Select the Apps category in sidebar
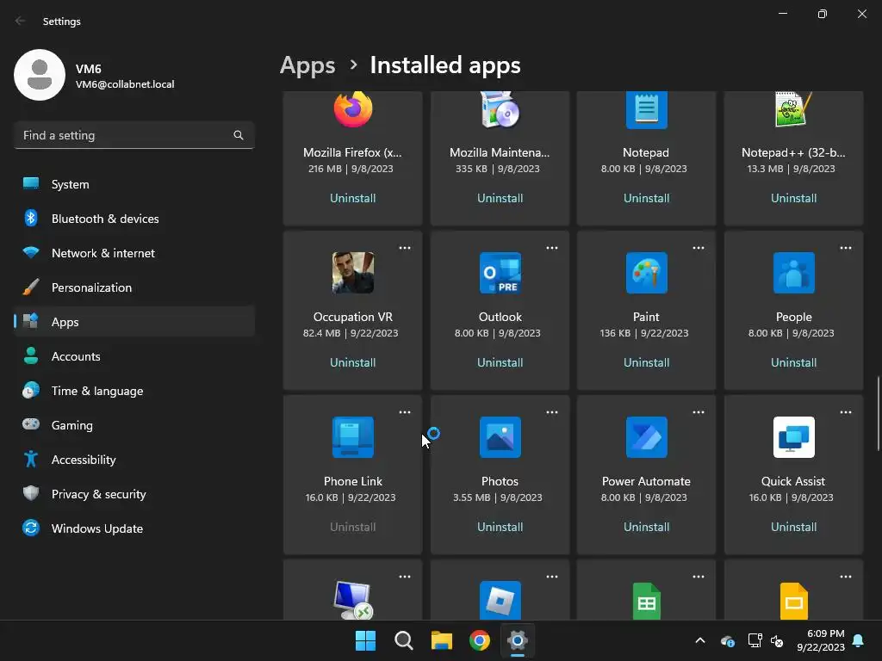The width and height of the screenshot is (882, 661). pyautogui.click(x=134, y=322)
